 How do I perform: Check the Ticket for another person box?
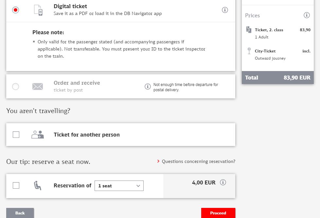(x=16, y=135)
